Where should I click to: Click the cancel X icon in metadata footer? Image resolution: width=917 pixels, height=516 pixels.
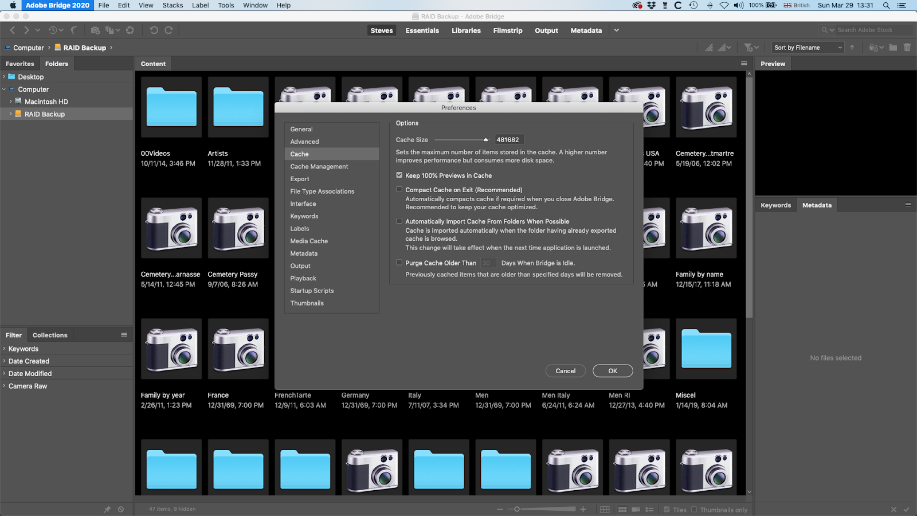894,509
